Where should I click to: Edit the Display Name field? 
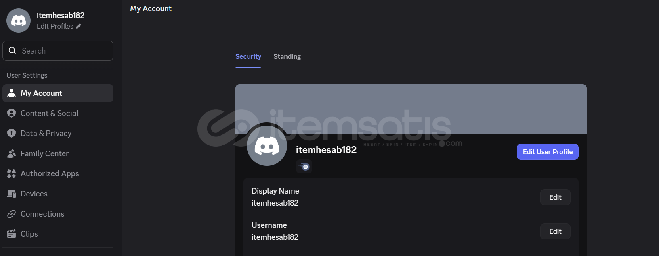[555, 197]
